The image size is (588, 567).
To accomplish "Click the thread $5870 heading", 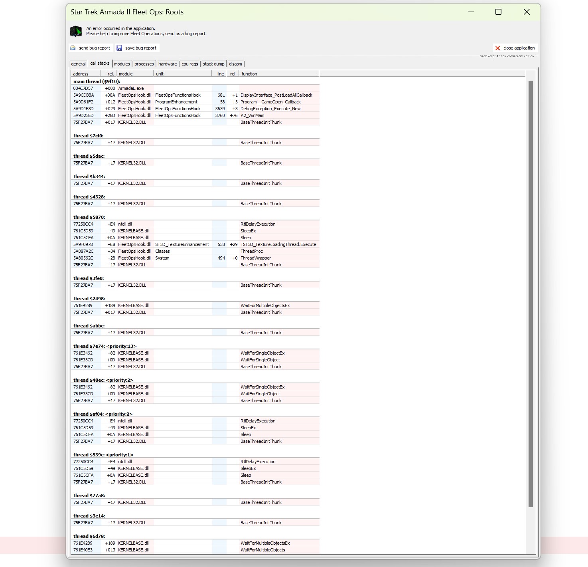I will pyautogui.click(x=89, y=217).
